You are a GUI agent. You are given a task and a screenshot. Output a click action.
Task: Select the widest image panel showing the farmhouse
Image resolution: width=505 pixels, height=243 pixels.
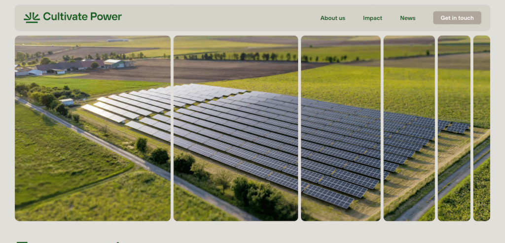point(93,128)
